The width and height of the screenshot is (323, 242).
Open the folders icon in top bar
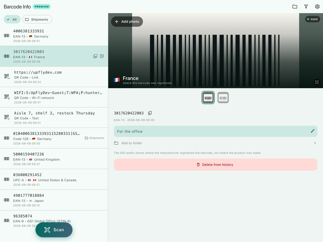pyautogui.click(x=295, y=7)
